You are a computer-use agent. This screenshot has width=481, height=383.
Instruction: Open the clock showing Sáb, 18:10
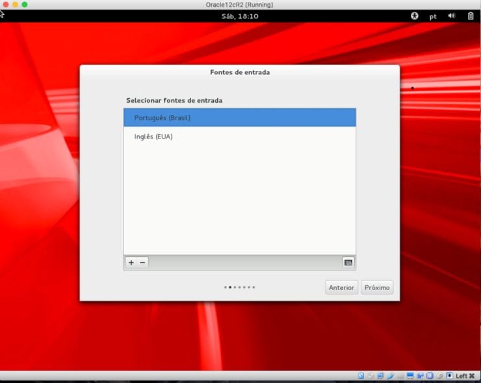pyautogui.click(x=240, y=16)
